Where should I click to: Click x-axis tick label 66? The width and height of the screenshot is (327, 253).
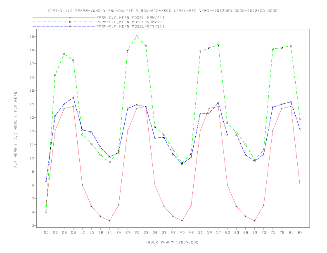[x=246, y=232]
